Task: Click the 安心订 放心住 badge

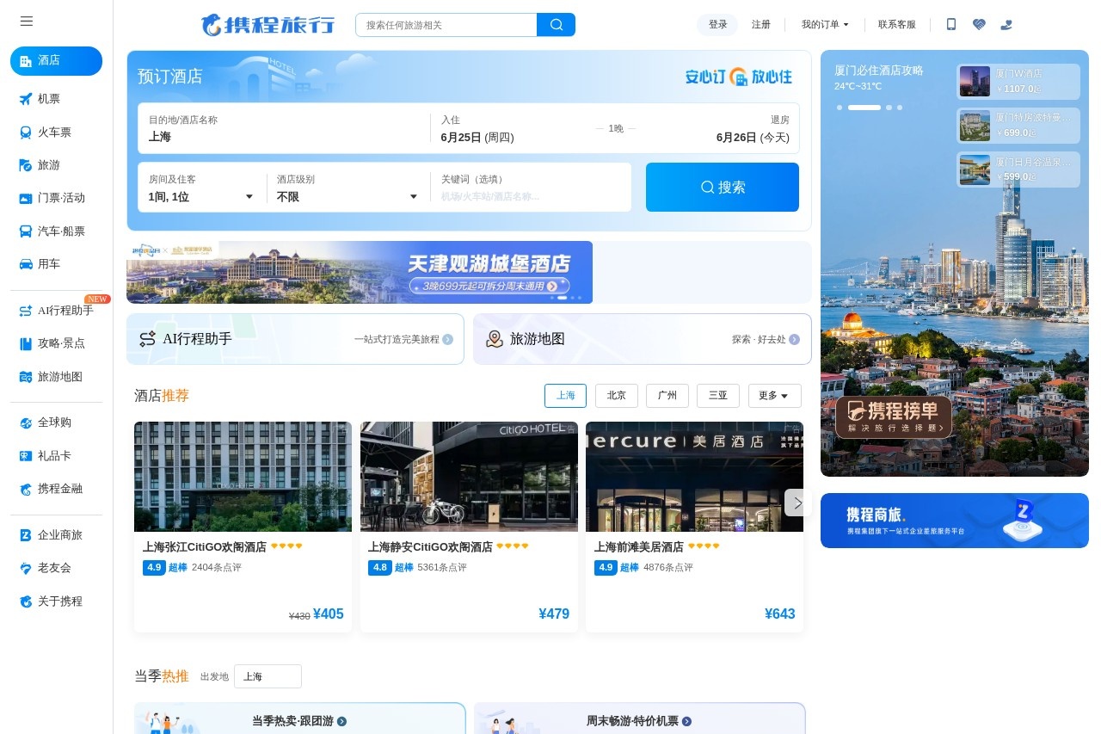Action: pyautogui.click(x=739, y=77)
